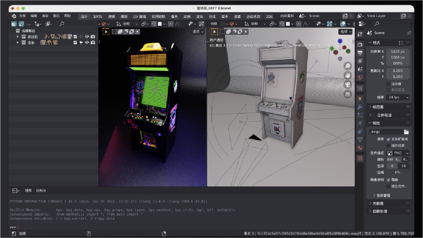Open the Output properties printer tab
Viewport: 423px width, 238px height.
click(360, 53)
